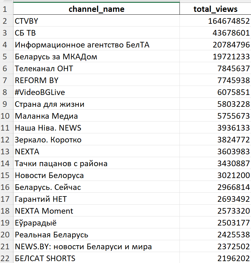The width and height of the screenshot is (251, 263).
Task: Click the СБ ТВ cell
Action: (96, 33)
